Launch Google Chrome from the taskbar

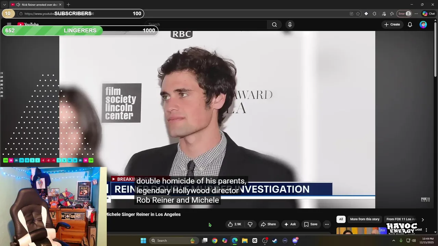215,241
